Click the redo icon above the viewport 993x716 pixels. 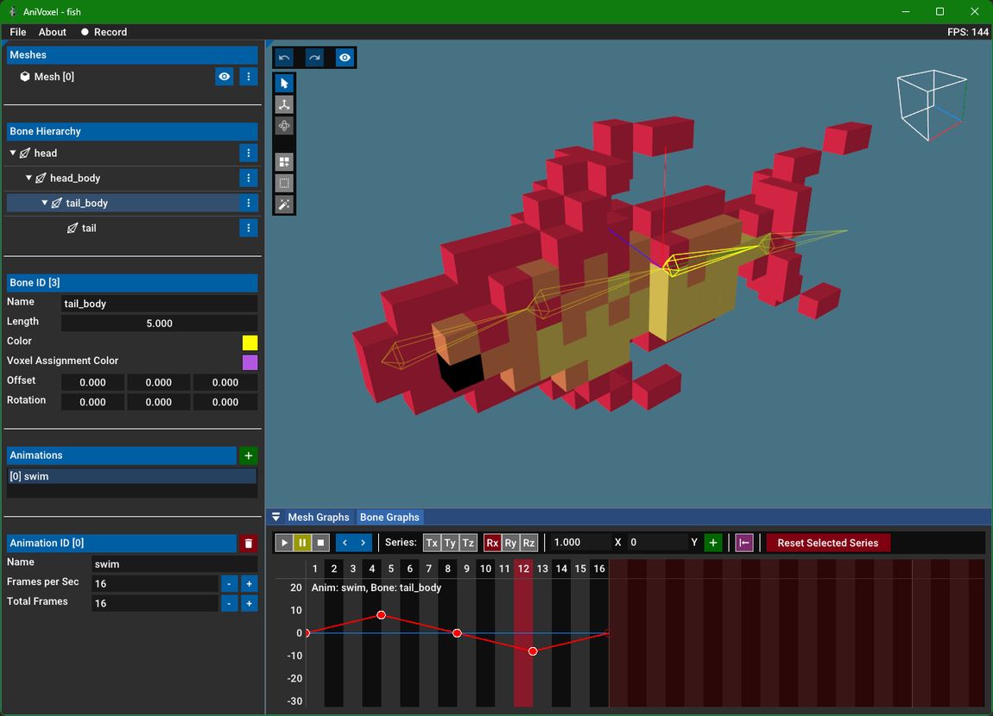(314, 57)
